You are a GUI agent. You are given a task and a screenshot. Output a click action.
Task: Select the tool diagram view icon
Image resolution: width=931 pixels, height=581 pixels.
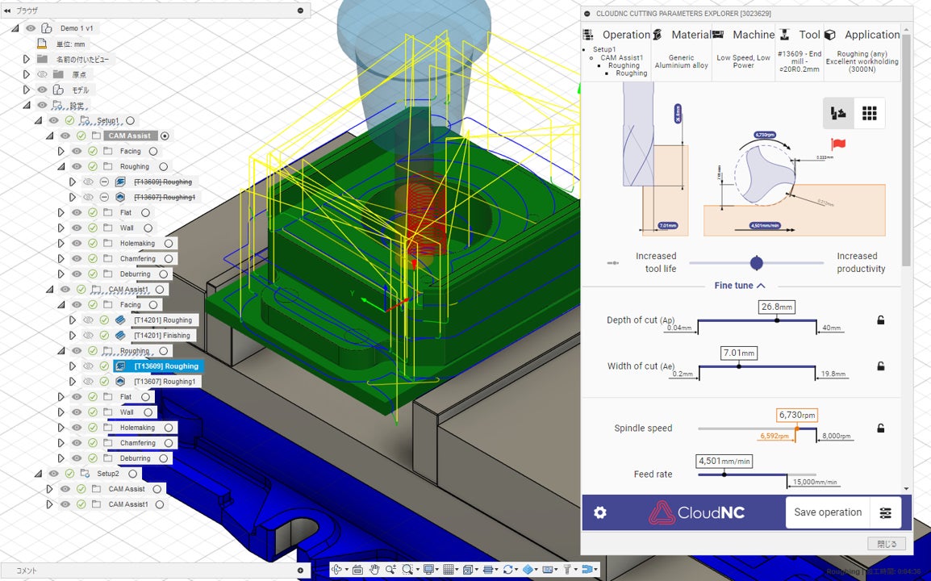[x=838, y=114]
